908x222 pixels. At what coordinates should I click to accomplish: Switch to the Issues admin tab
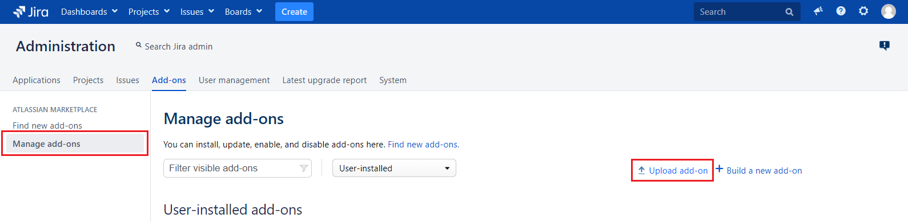pos(127,80)
